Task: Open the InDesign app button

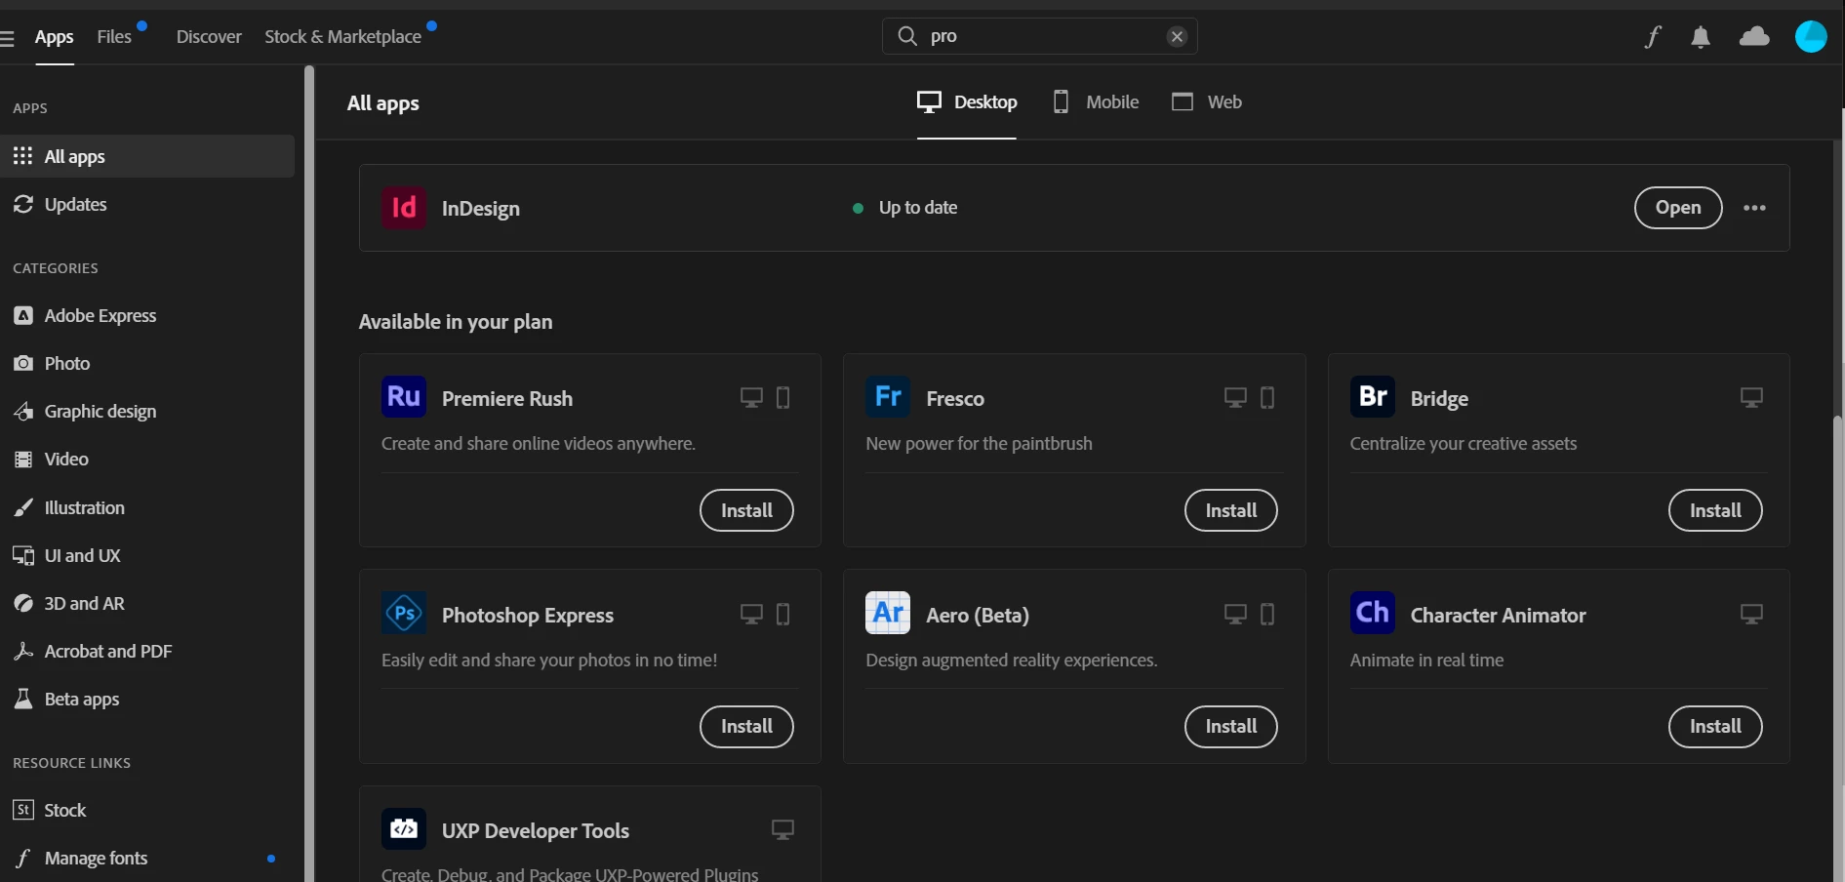Action: coord(1678,208)
